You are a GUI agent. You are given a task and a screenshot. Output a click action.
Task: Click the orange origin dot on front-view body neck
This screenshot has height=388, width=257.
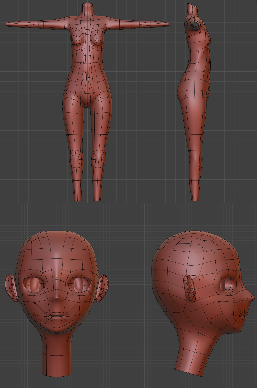87,7
